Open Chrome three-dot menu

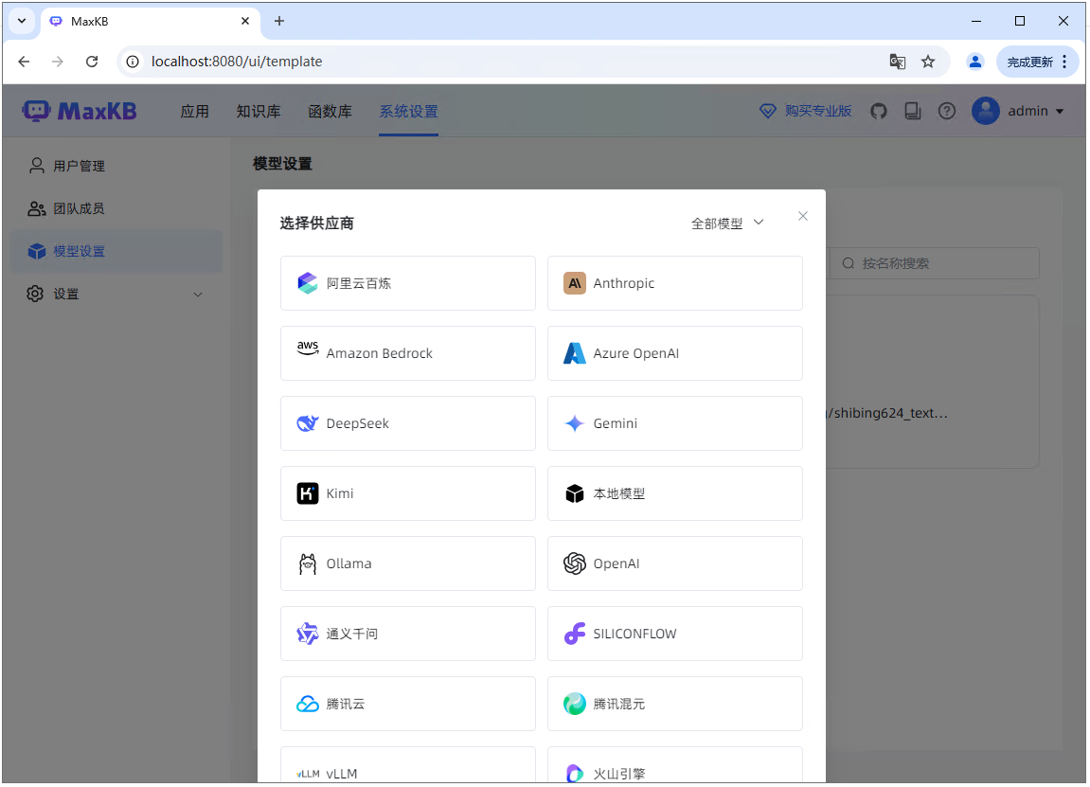pos(1064,62)
